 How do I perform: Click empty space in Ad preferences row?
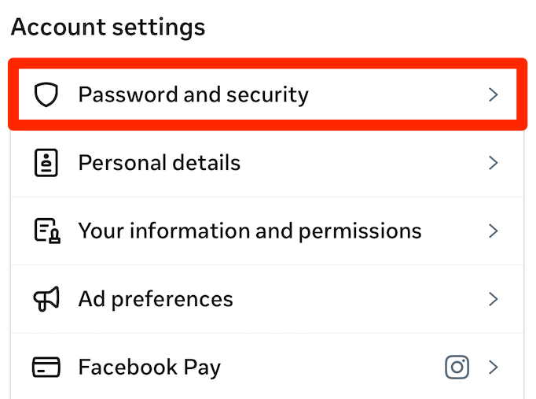(354, 299)
